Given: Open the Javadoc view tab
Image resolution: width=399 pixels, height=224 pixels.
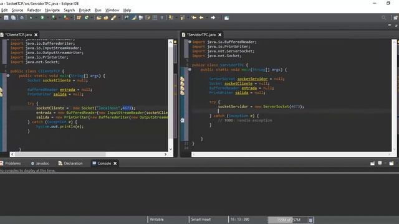Looking at the screenshot, I should pyautogui.click(x=40, y=163).
